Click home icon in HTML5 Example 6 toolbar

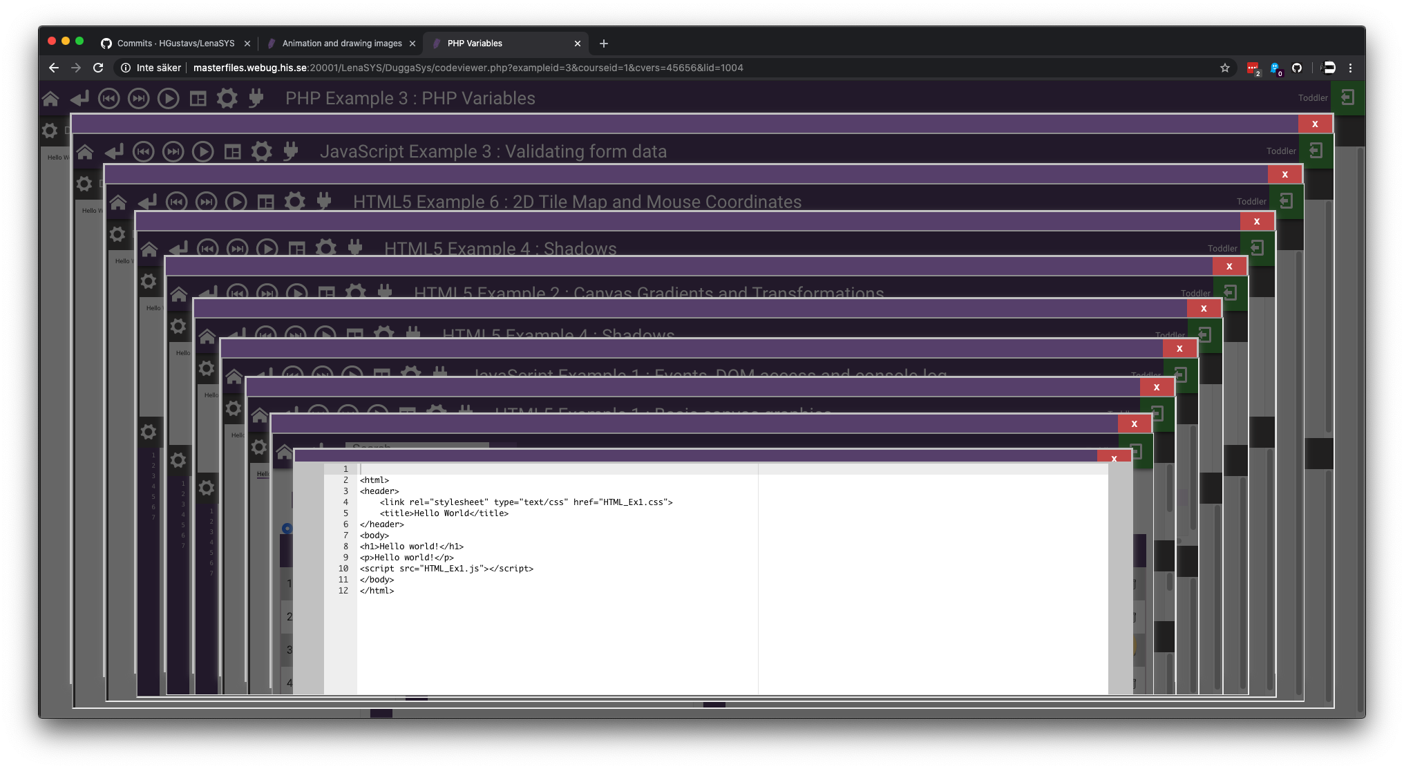pos(118,202)
